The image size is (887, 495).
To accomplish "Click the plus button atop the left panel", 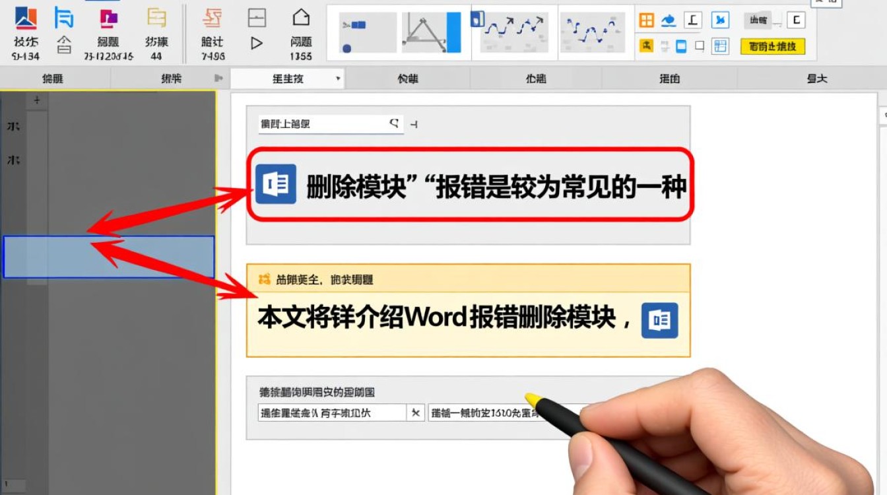I will pos(37,100).
